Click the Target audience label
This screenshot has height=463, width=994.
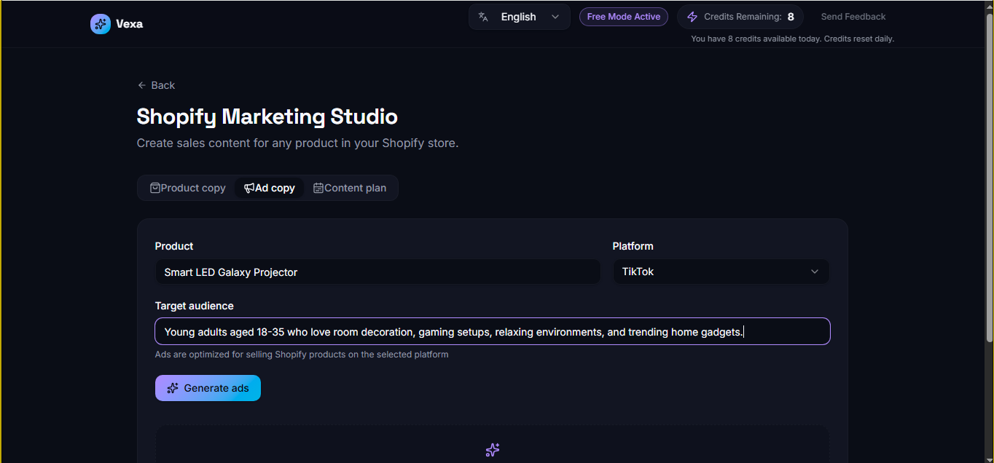[x=195, y=306]
